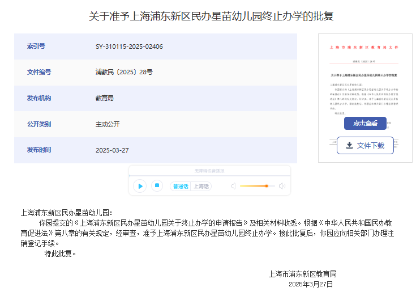416x296 pixels.
Task: Play the audio reading of the document
Action: [140, 186]
